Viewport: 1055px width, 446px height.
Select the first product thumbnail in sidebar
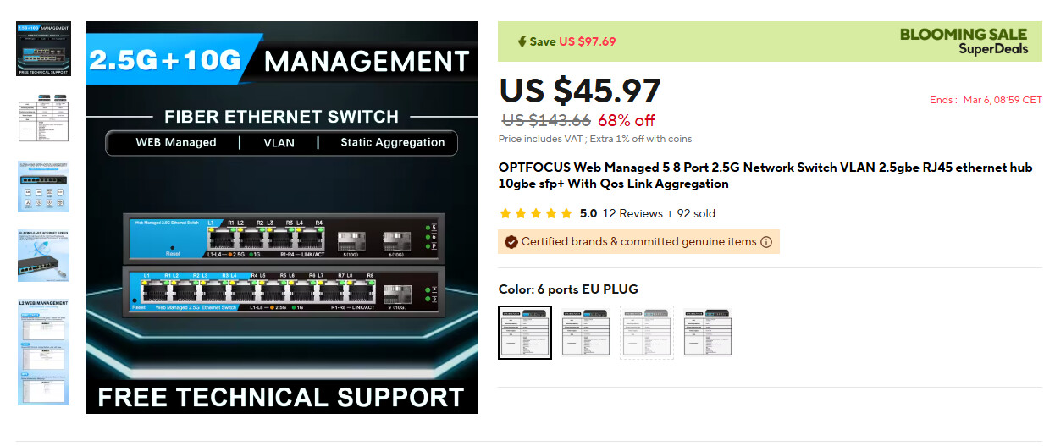pyautogui.click(x=44, y=49)
